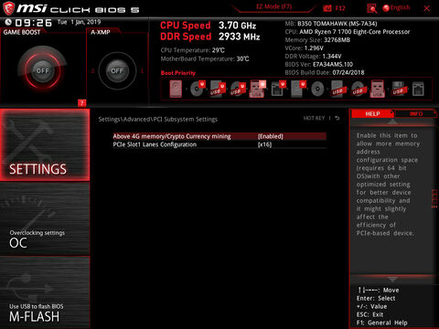Toggle the GAME BOOST knob
439x329 pixels.
click(x=42, y=70)
